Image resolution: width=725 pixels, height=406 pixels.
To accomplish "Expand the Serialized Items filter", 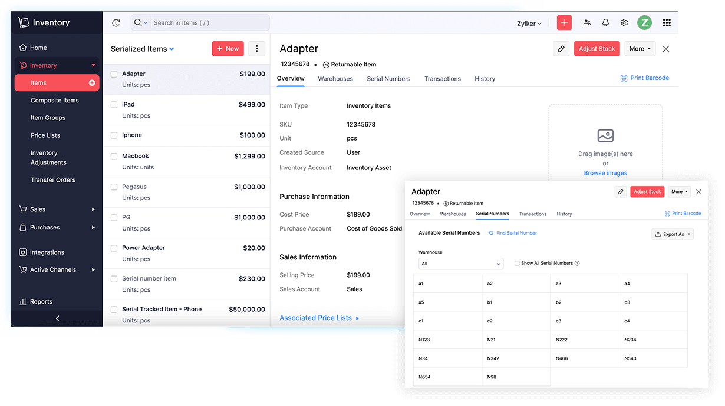I will tap(141, 49).
